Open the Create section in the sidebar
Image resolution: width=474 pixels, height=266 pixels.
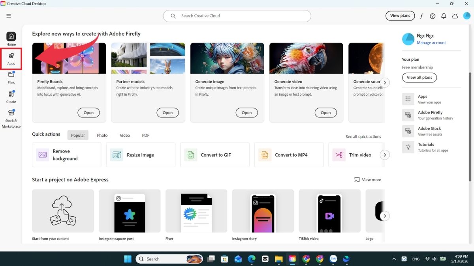point(11,97)
